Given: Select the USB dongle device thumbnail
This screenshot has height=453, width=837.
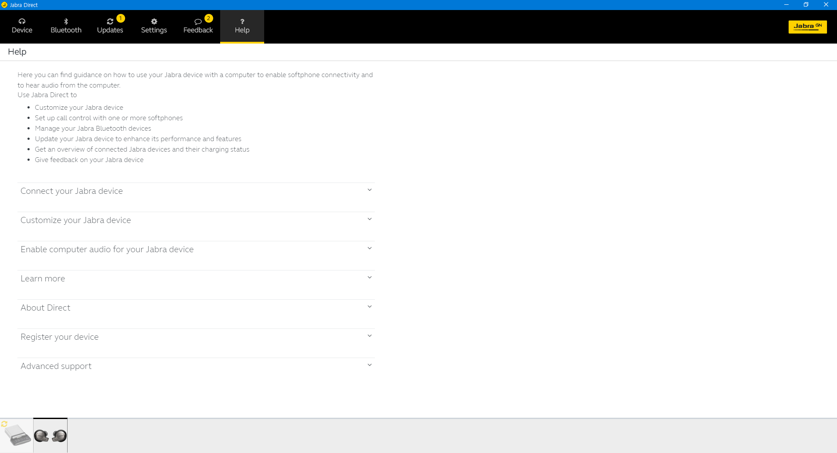Looking at the screenshot, I should click(17, 435).
